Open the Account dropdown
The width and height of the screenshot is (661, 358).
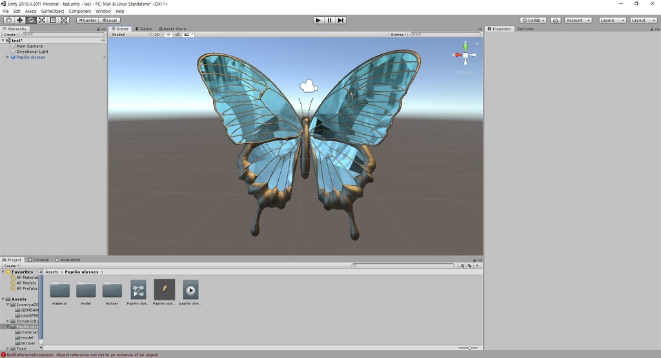(x=578, y=20)
